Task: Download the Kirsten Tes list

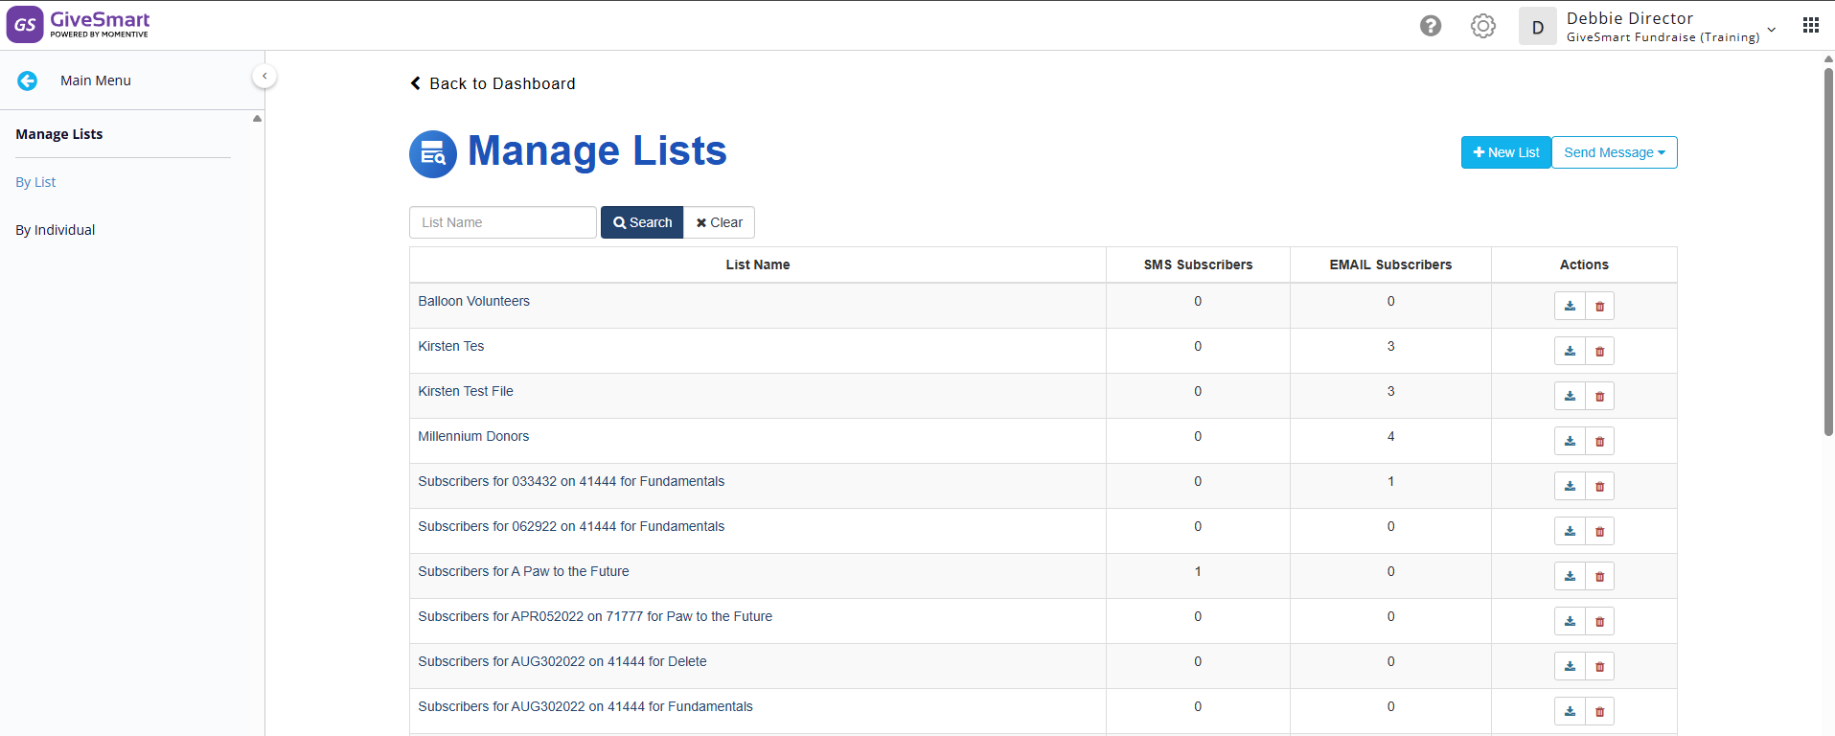Action: coord(1570,351)
